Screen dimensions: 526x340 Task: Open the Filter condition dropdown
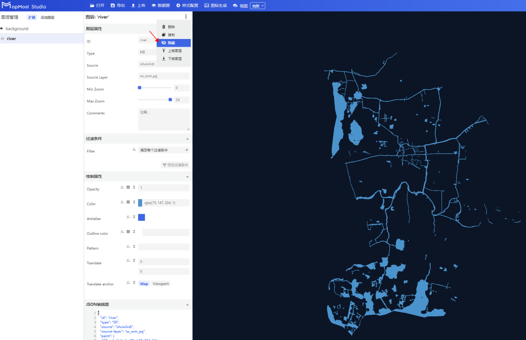click(164, 150)
